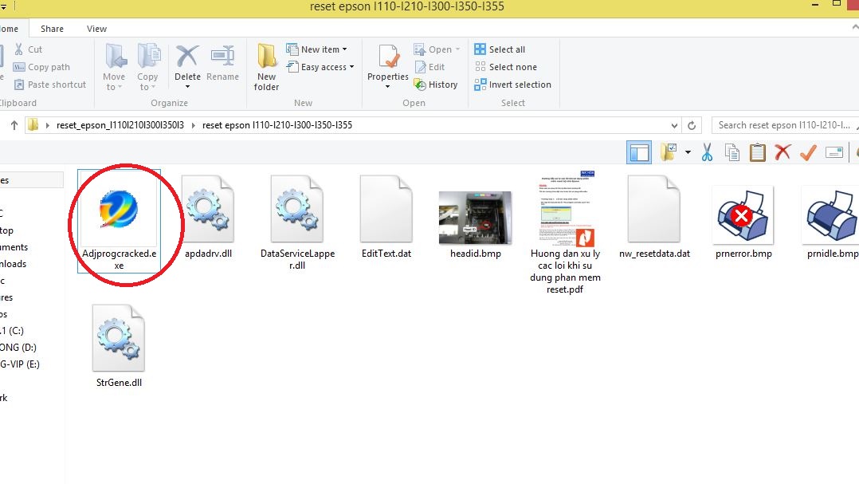
Task: Click the search box
Action: click(785, 125)
